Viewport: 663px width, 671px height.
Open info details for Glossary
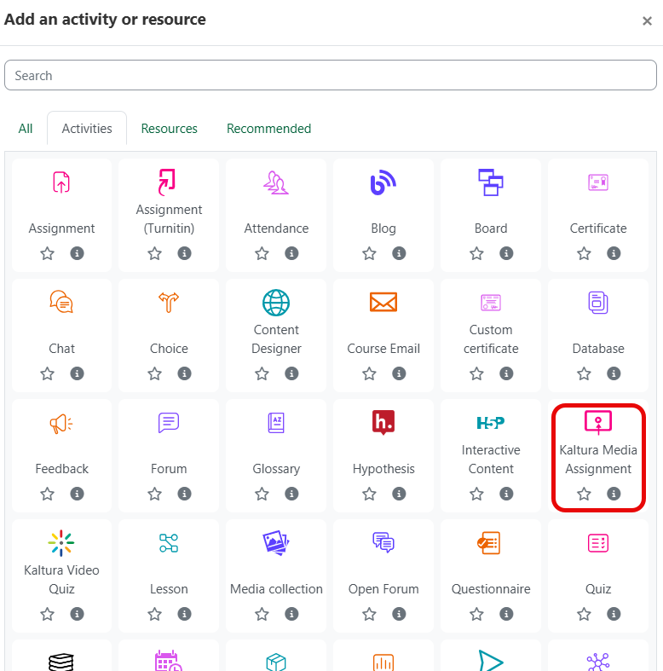[291, 494]
